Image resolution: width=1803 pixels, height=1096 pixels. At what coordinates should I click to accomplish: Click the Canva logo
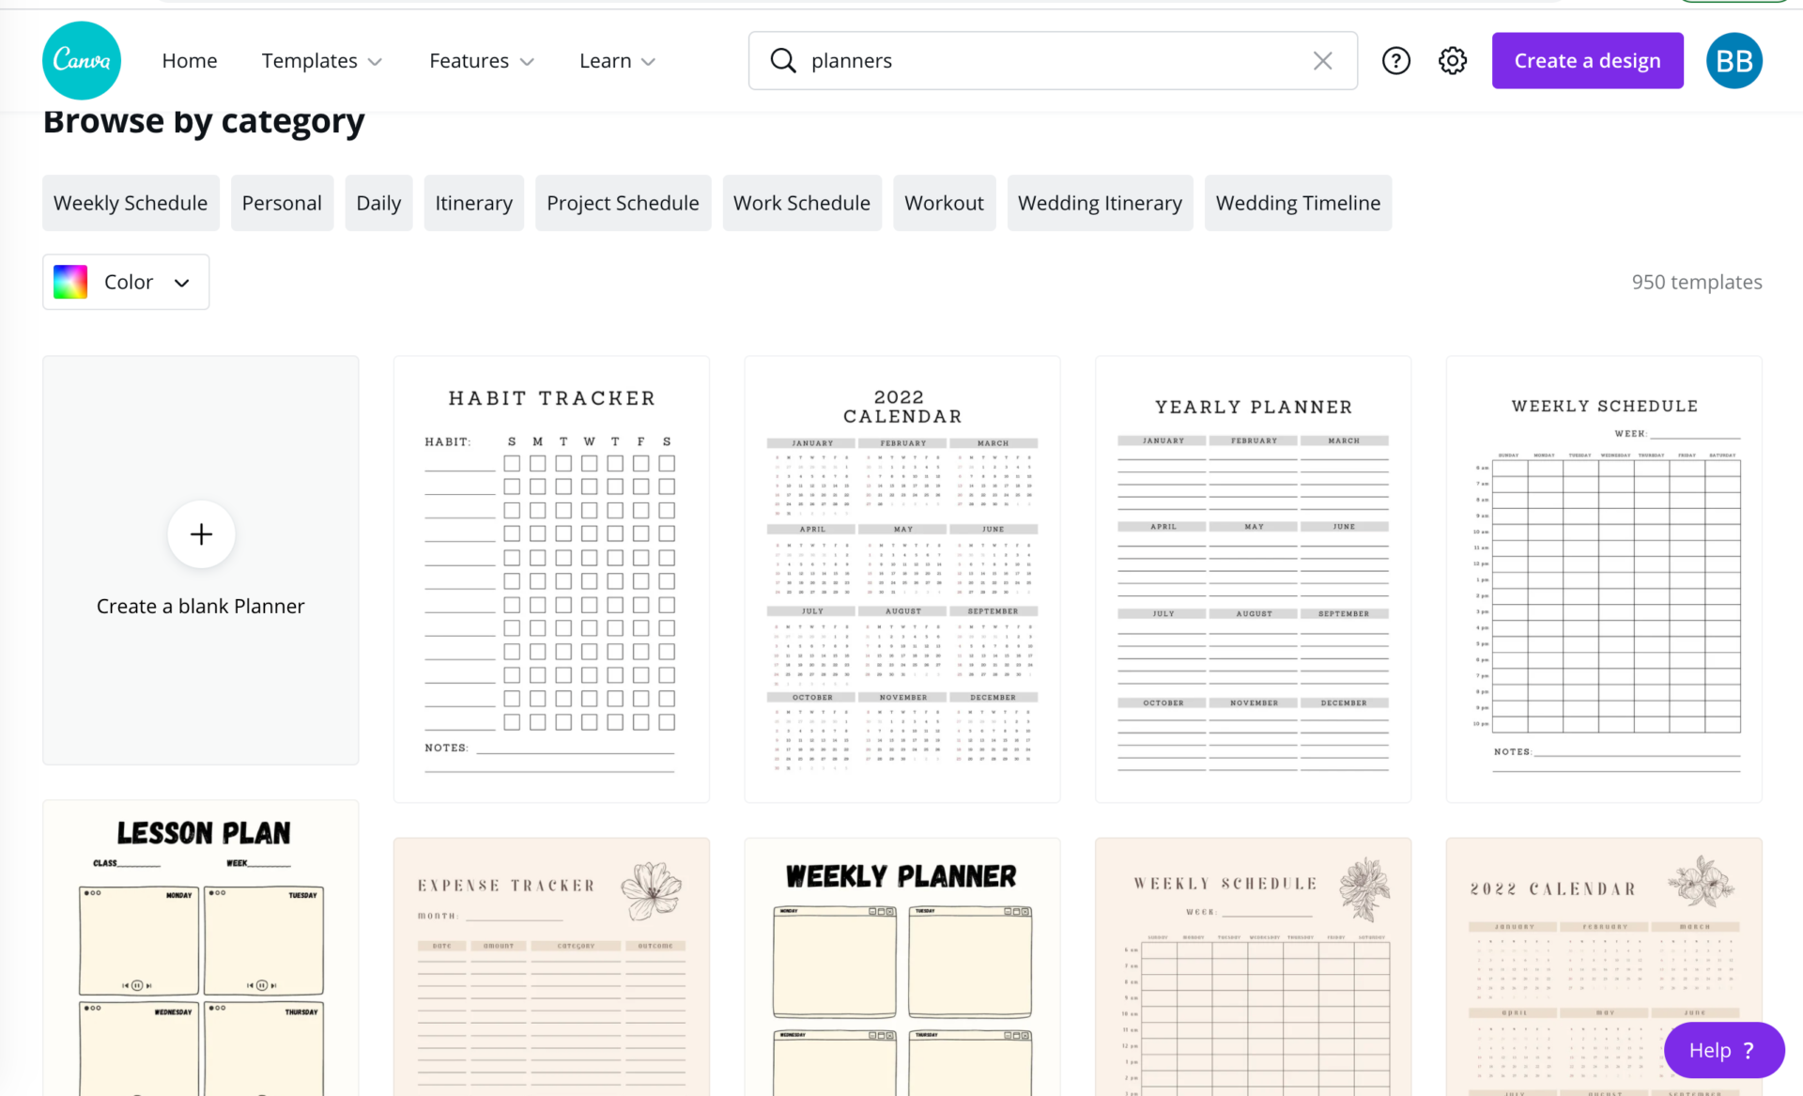tap(82, 61)
